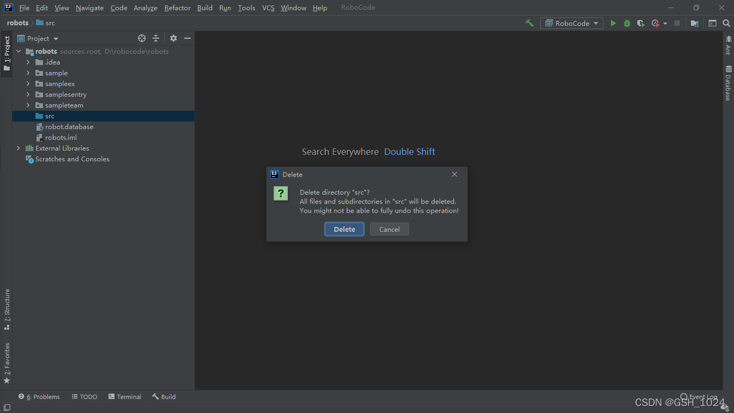Toggle the 1: Project side tab
Viewport: 734px width, 413px height.
pos(6,54)
